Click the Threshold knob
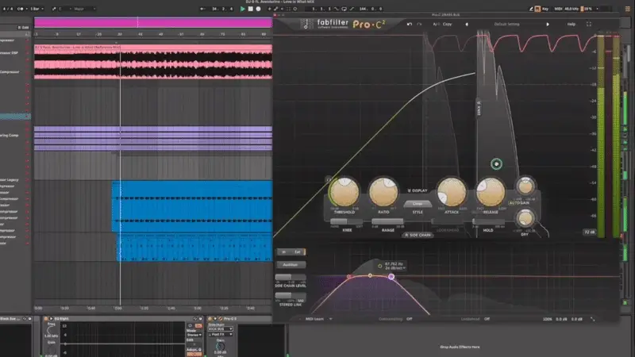 click(344, 193)
